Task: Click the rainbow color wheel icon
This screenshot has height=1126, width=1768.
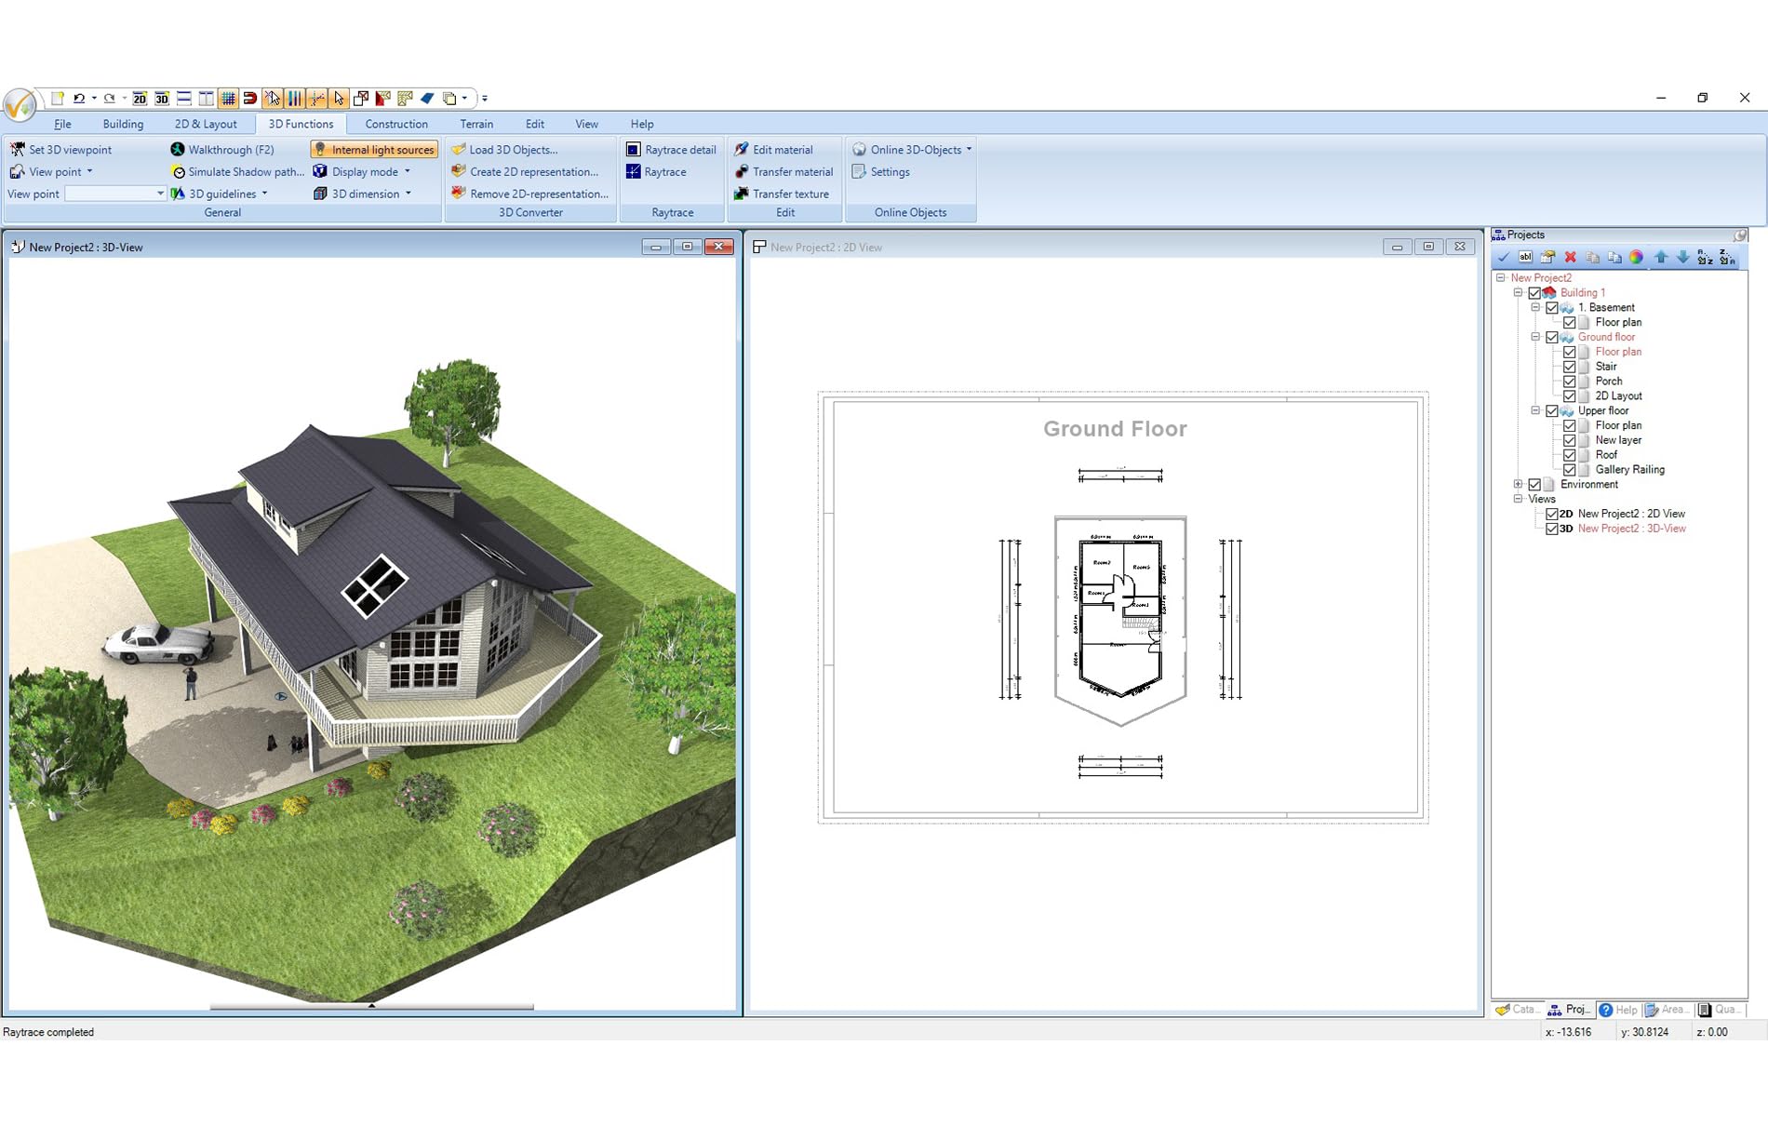Action: (1637, 258)
